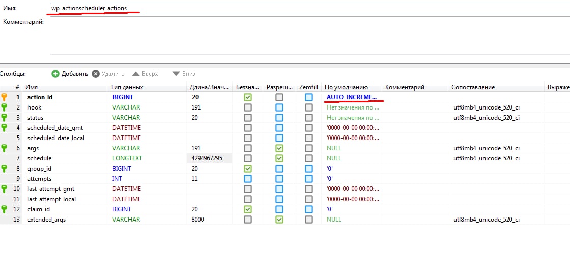Click the primary key icon of action_id

pos(4,97)
